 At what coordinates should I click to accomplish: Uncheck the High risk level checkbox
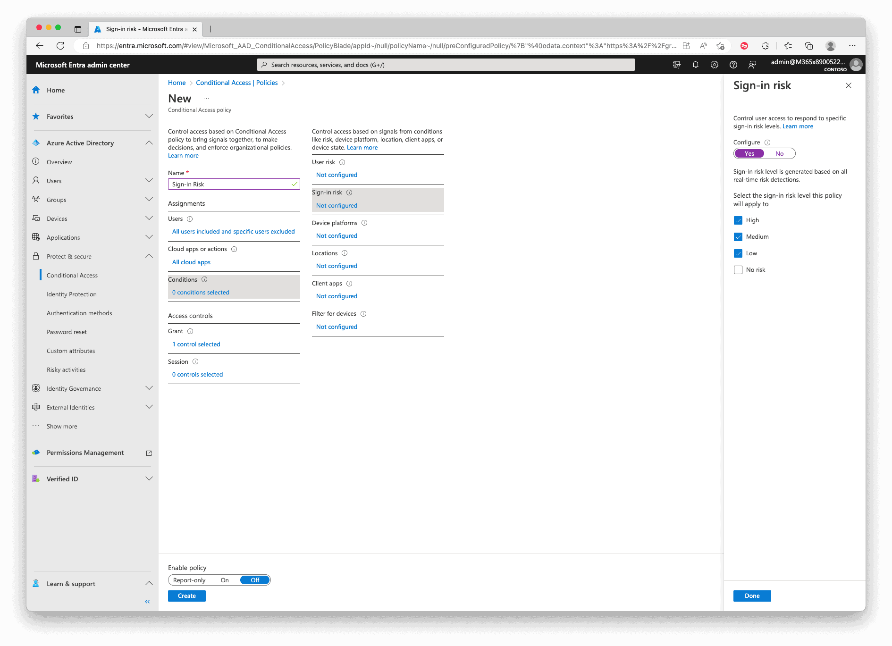738,220
